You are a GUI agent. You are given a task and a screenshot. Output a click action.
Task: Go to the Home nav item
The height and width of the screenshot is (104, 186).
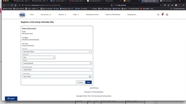click(32, 14)
